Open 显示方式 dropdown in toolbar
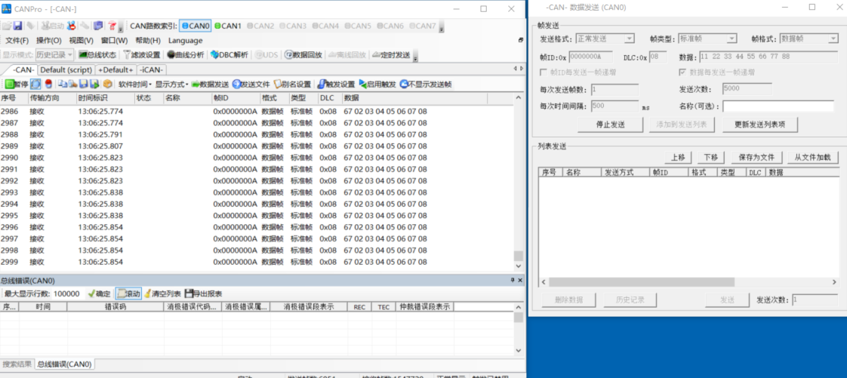This screenshot has height=378, width=847. [x=171, y=84]
